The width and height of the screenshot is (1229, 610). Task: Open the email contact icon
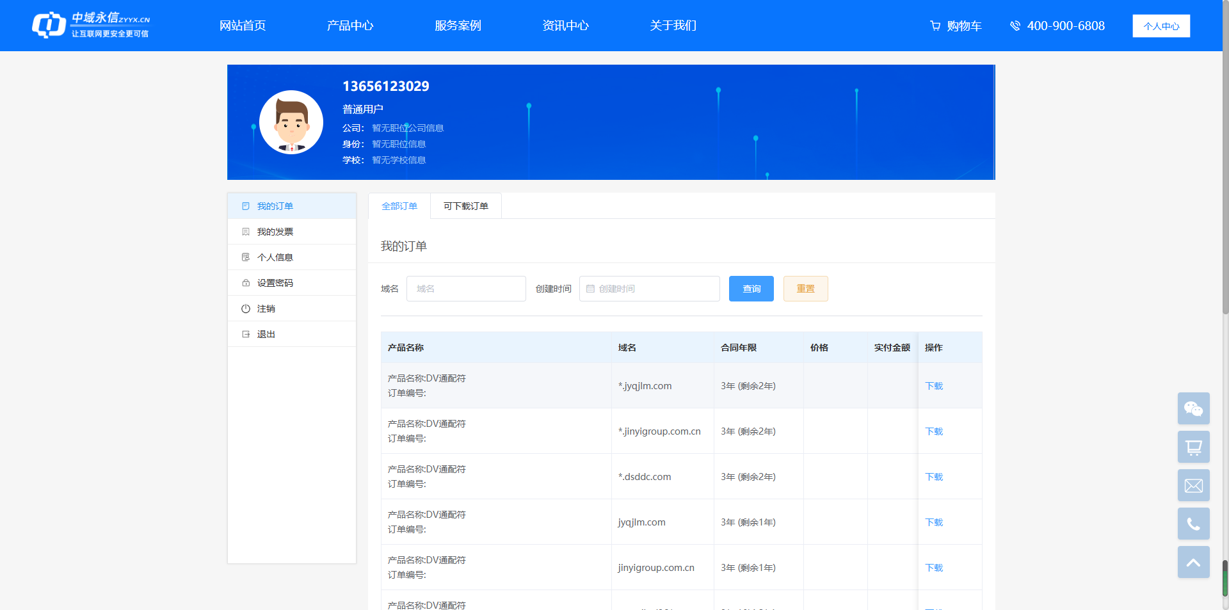point(1193,485)
